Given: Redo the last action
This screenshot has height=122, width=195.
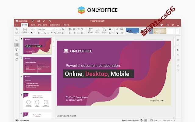Looking at the screenshot, I should click(50, 21).
